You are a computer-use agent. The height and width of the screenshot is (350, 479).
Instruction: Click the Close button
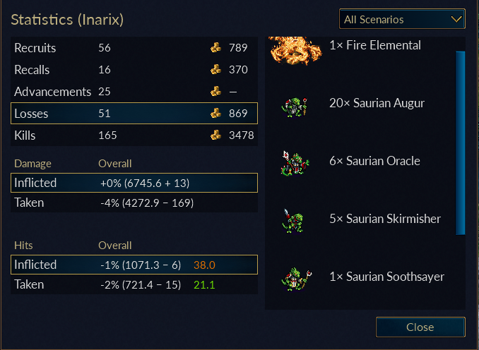[x=420, y=327]
